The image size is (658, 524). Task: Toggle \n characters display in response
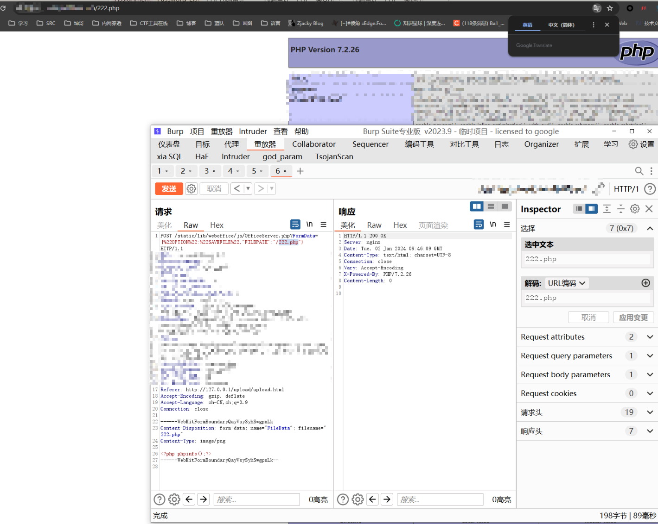tap(493, 225)
